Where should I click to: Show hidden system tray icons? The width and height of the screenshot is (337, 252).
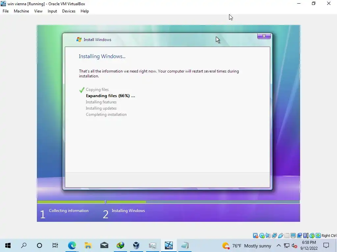278,245
